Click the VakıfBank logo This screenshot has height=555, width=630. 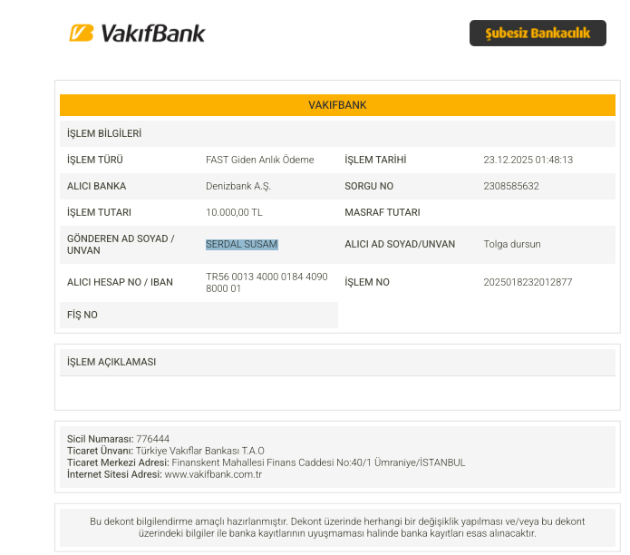pyautogui.click(x=137, y=33)
